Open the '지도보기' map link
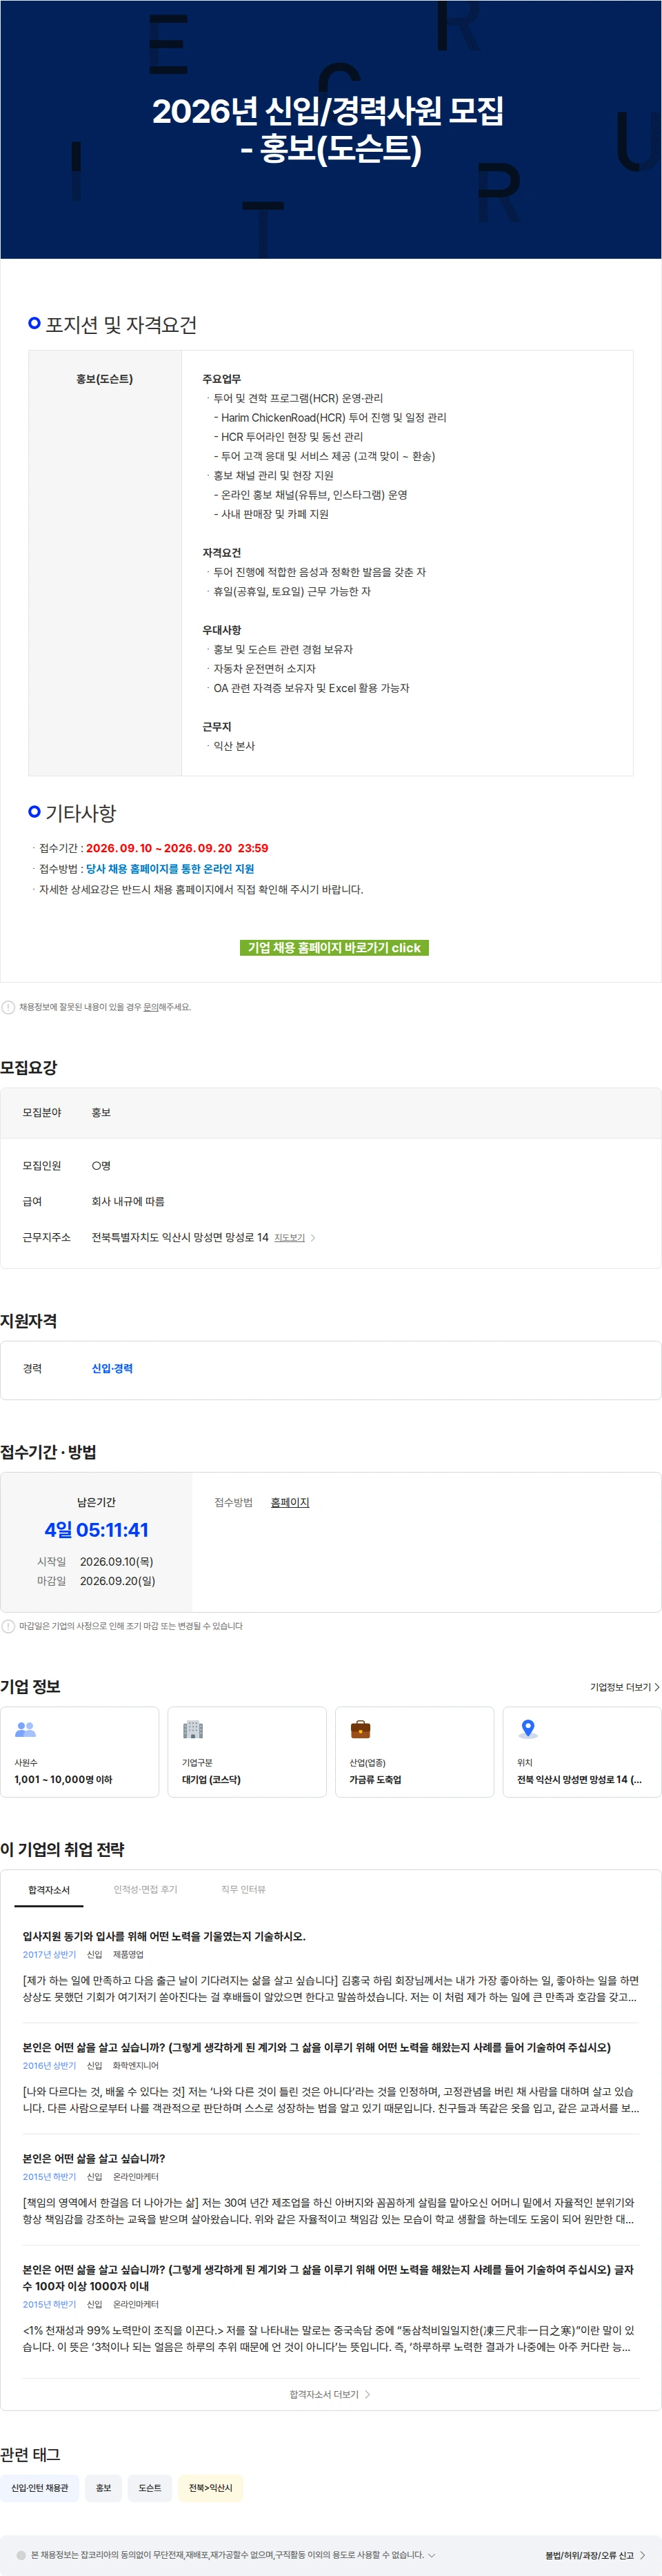 coord(289,1238)
